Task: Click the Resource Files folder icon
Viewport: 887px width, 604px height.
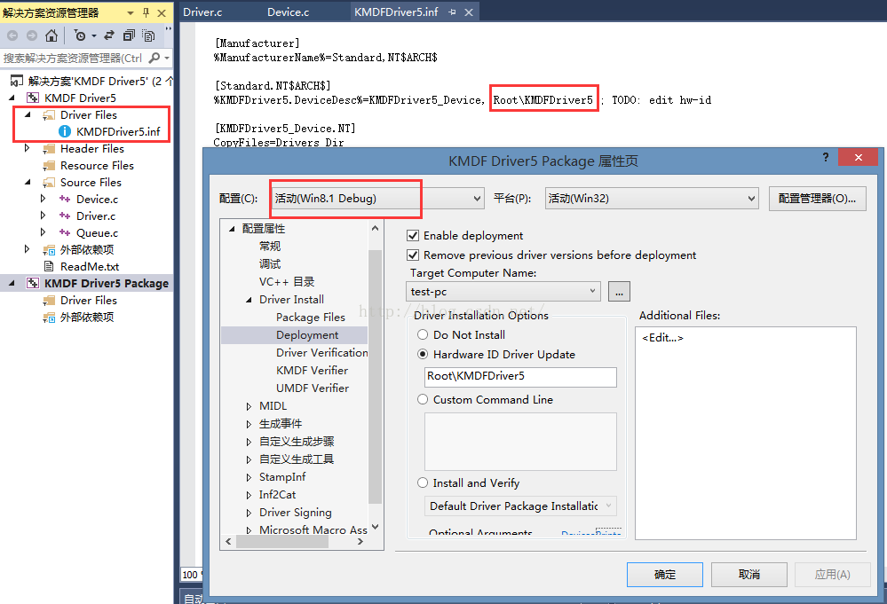Action: (x=49, y=166)
